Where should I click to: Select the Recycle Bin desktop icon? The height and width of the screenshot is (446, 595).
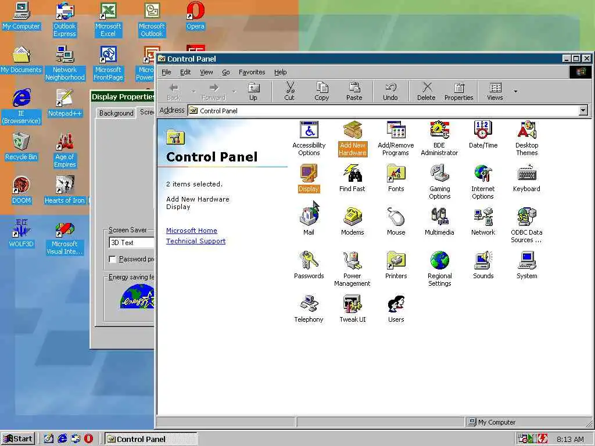[21, 146]
